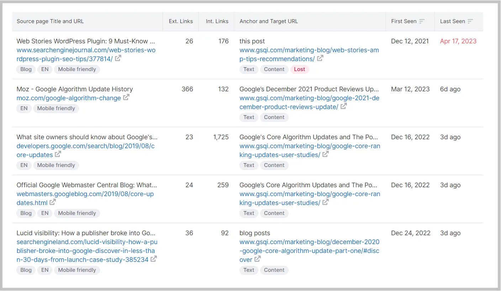Screen dimensions: 501x291
Task: Open gsqi.com december-2020 core algorithm update link
Action: pos(310,251)
